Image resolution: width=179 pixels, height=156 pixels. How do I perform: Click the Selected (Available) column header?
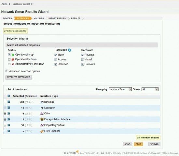point(25,96)
